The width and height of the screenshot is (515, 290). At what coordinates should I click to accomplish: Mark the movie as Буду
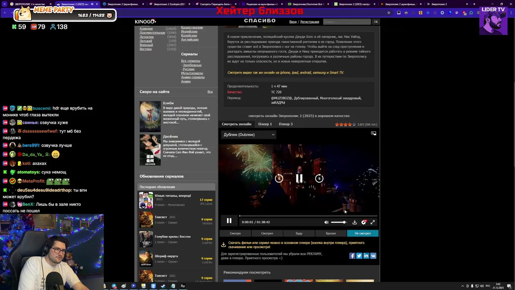(299, 233)
